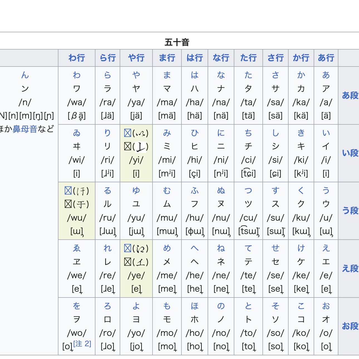Click the あ段 row header link
359x359 pixels.
[350, 95]
